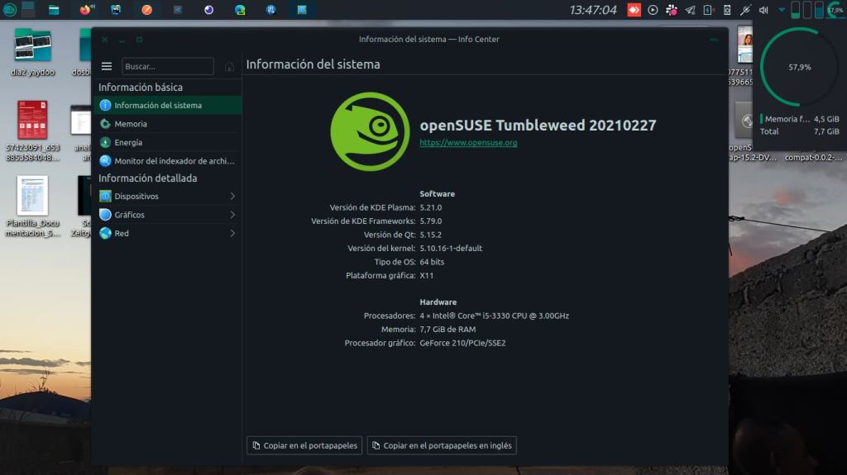Click the home icon beside the search box
The image size is (847, 475).
229,66
